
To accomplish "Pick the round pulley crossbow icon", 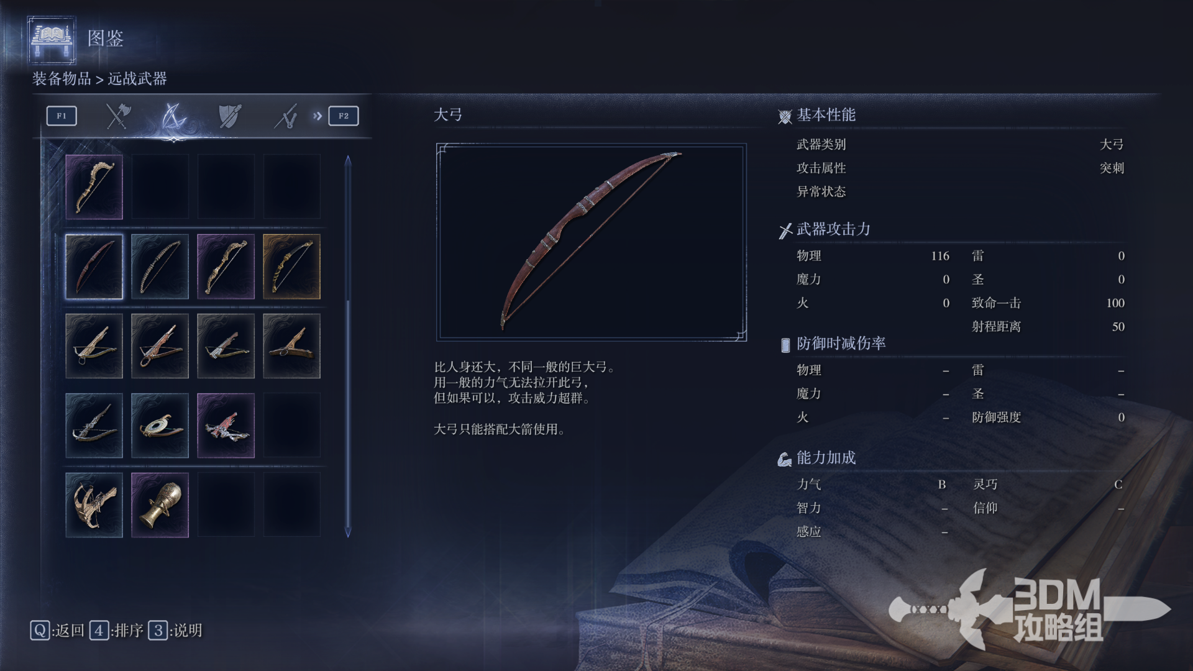I will pos(160,426).
